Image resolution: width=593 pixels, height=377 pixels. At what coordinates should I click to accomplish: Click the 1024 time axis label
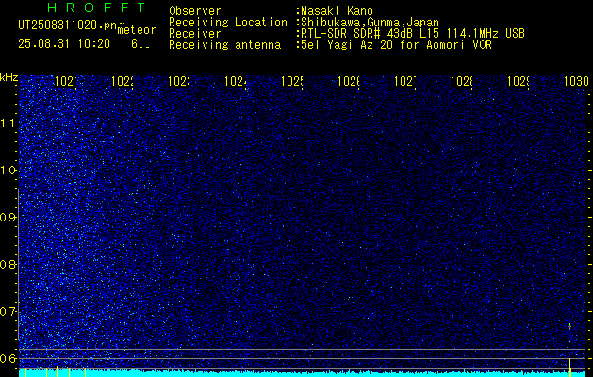[236, 81]
